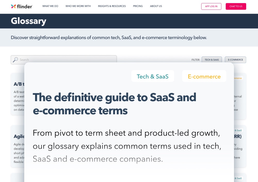Click the flinder logo icon

(14, 6)
